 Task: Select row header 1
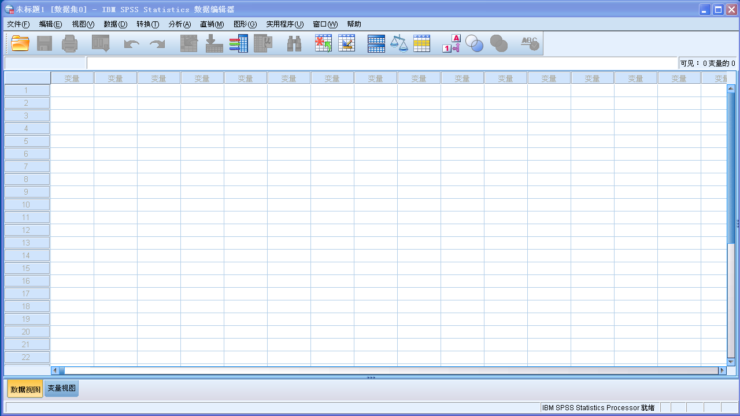27,90
